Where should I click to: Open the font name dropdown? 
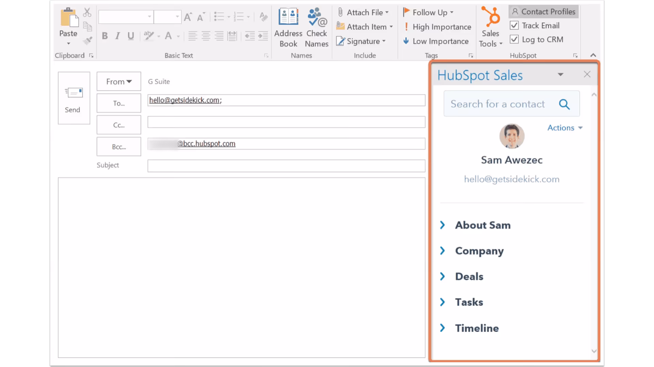[x=149, y=17]
